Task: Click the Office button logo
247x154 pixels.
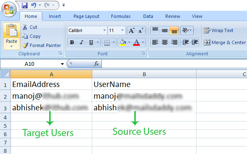Action: point(9,9)
